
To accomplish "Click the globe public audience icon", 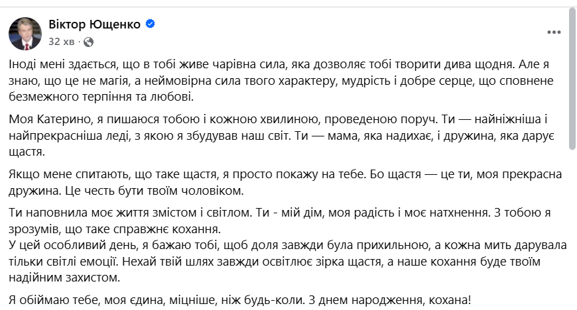I will coord(88,41).
